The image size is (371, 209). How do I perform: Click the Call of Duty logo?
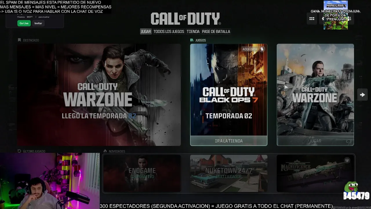[x=185, y=19]
